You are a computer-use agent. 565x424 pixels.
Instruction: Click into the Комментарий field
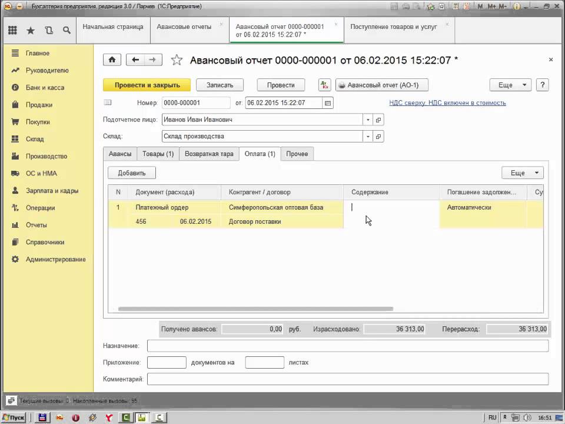click(x=348, y=379)
